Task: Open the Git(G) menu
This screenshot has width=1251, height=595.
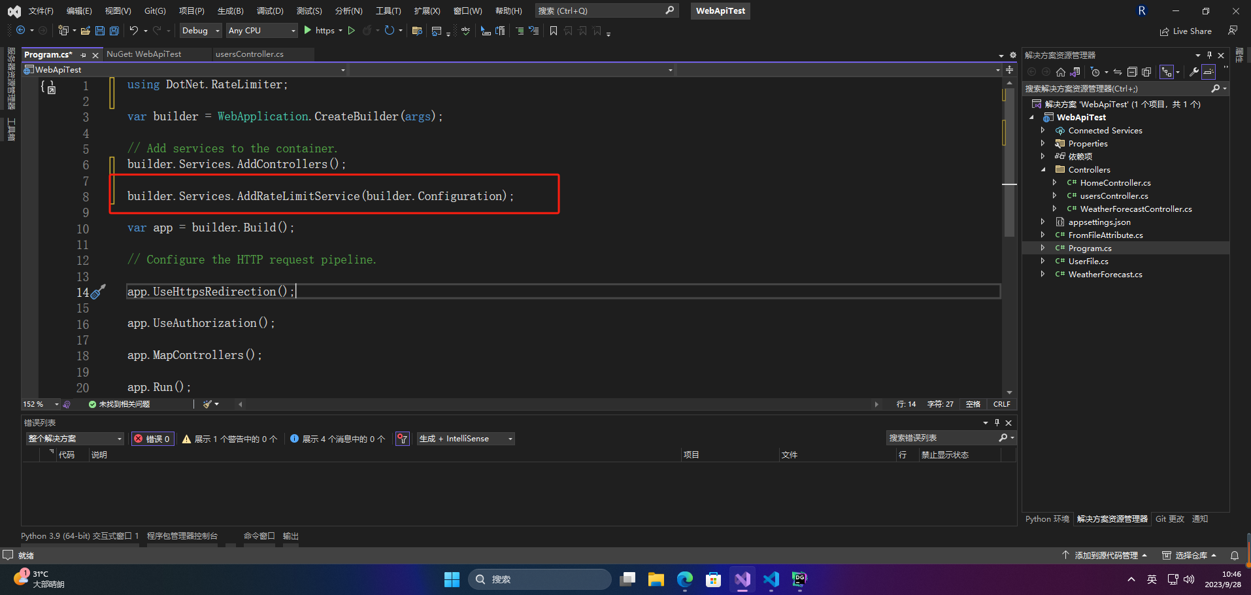Action: pyautogui.click(x=155, y=11)
